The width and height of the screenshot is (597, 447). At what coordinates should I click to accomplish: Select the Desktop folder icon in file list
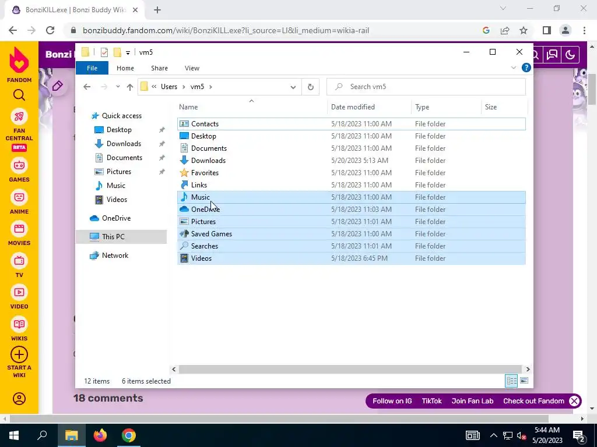tap(184, 136)
